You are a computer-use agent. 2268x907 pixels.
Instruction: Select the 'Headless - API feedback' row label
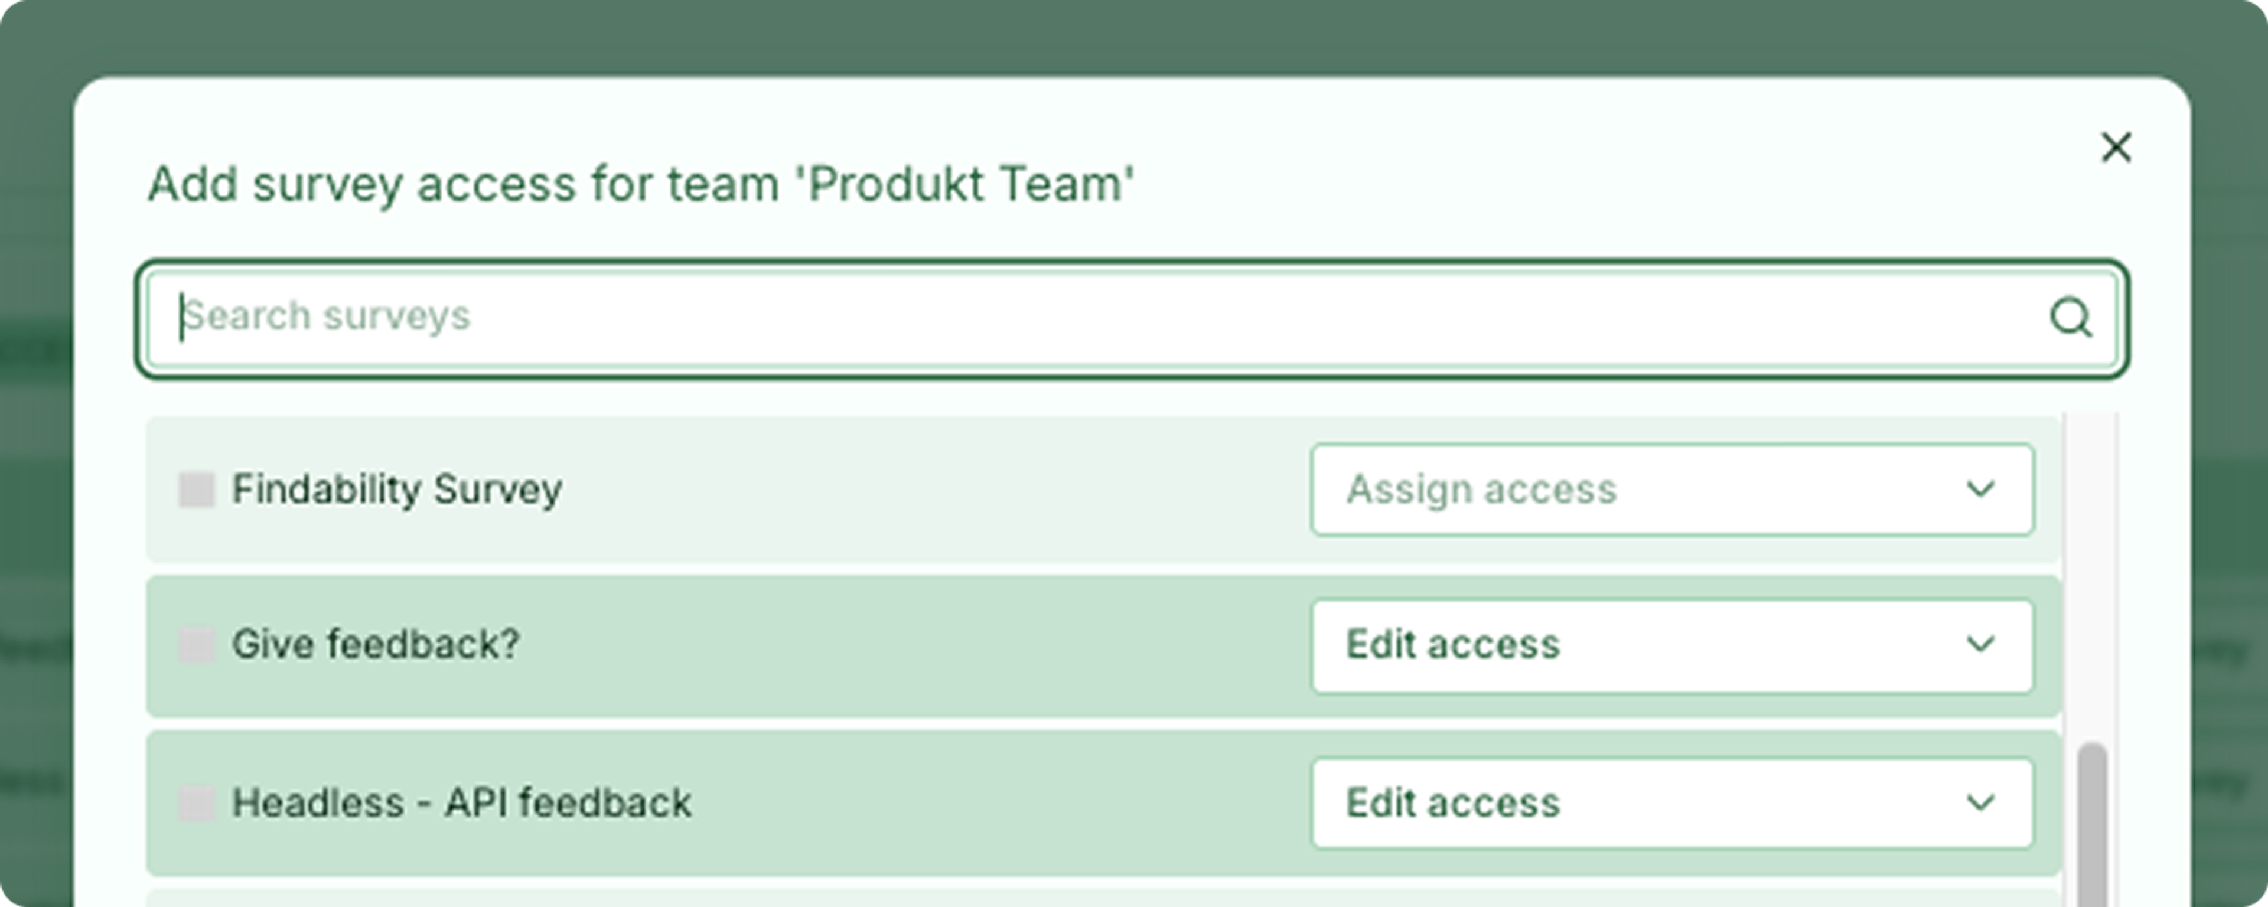click(x=461, y=803)
